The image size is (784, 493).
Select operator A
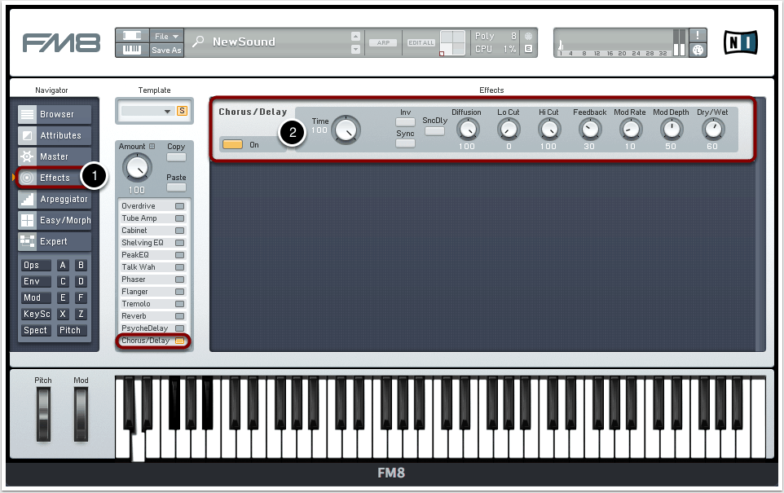pyautogui.click(x=63, y=265)
